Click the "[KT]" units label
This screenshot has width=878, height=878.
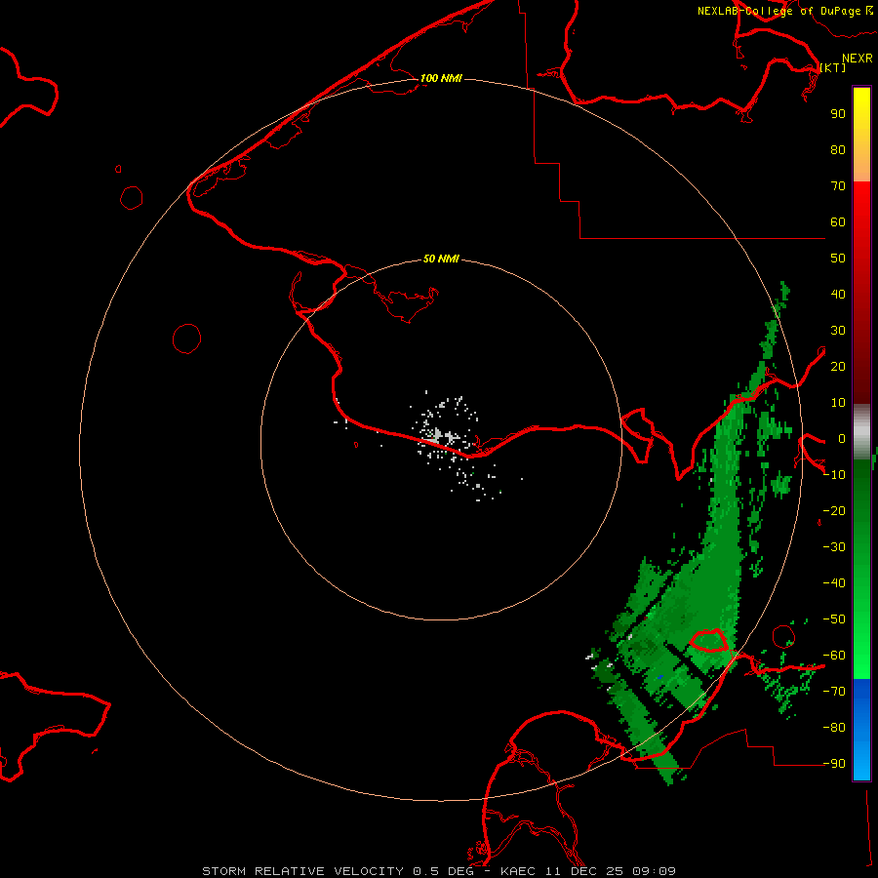click(833, 67)
